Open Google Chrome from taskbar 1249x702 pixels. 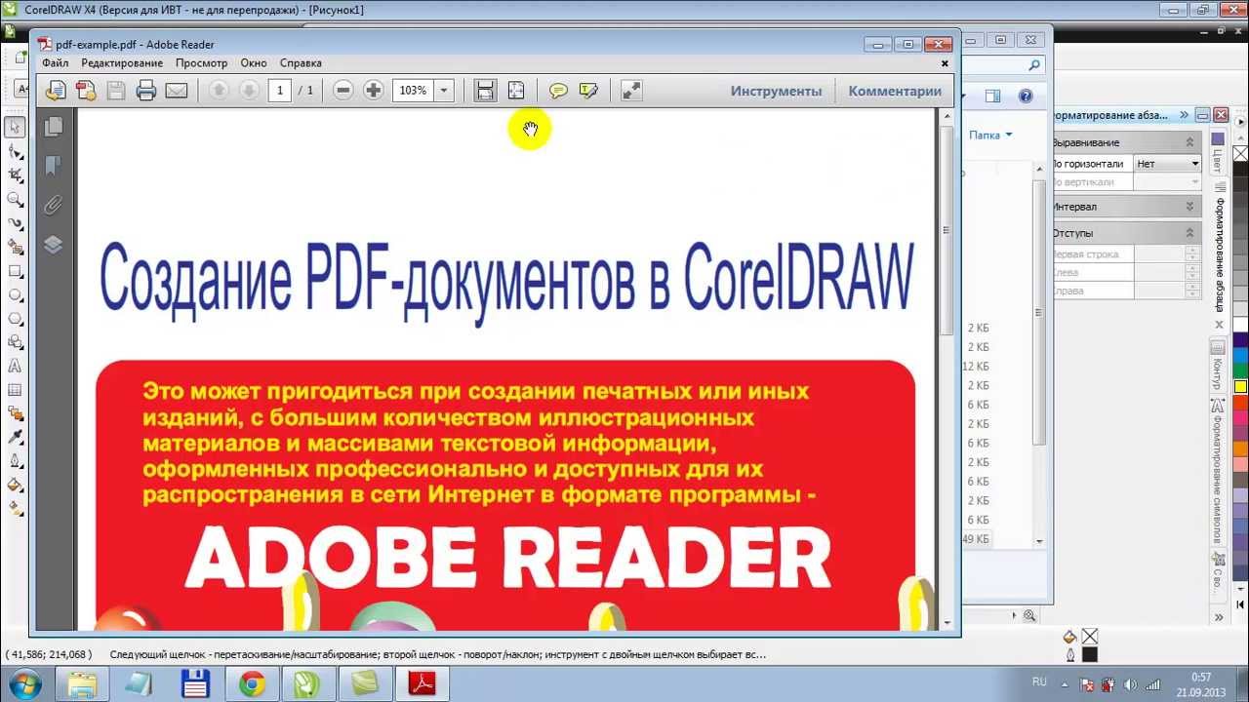(x=252, y=684)
